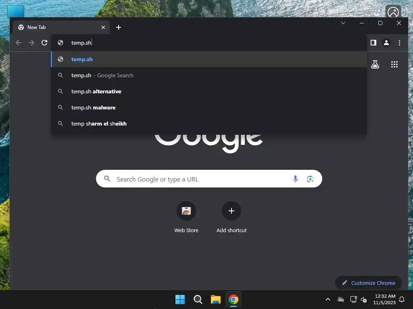Image resolution: width=413 pixels, height=309 pixels.
Task: Open Windows taskbar search
Action: tap(198, 299)
